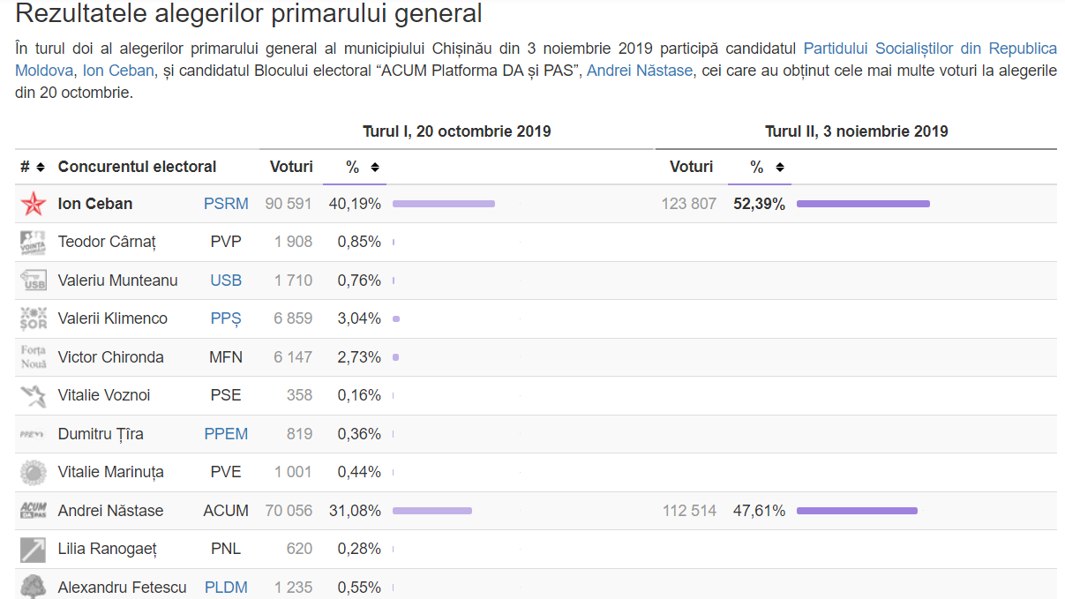Click the ȘOR party logo icon
The width and height of the screenshot is (1065, 599).
tap(33, 318)
